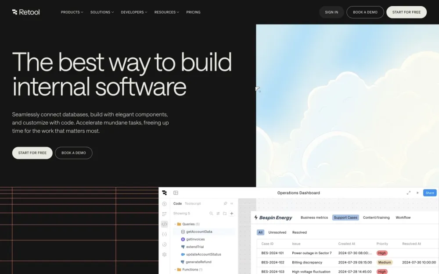Select the Code panel </> icon
This screenshot has width=439, height=274.
[164, 224]
